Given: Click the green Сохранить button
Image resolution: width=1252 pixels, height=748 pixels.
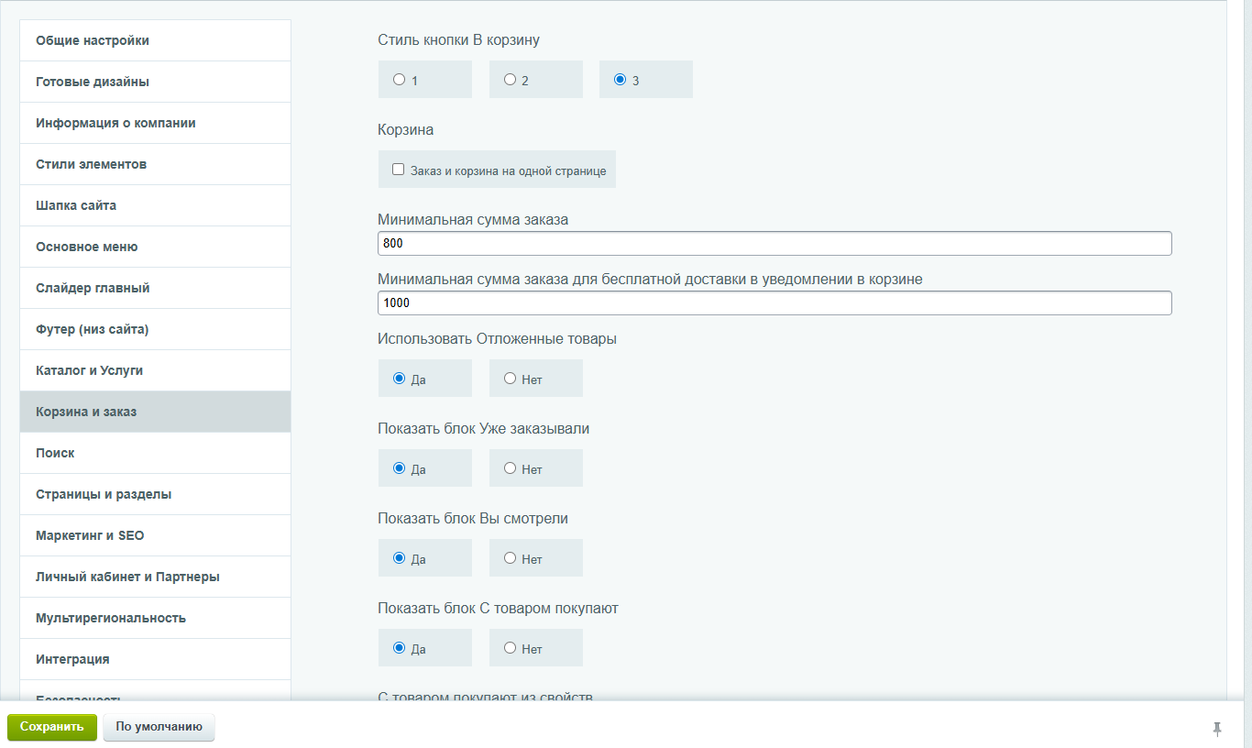Looking at the screenshot, I should click(52, 727).
